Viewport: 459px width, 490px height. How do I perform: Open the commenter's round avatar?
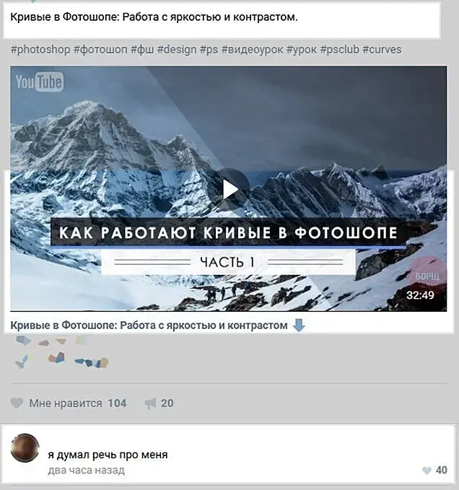point(25,447)
